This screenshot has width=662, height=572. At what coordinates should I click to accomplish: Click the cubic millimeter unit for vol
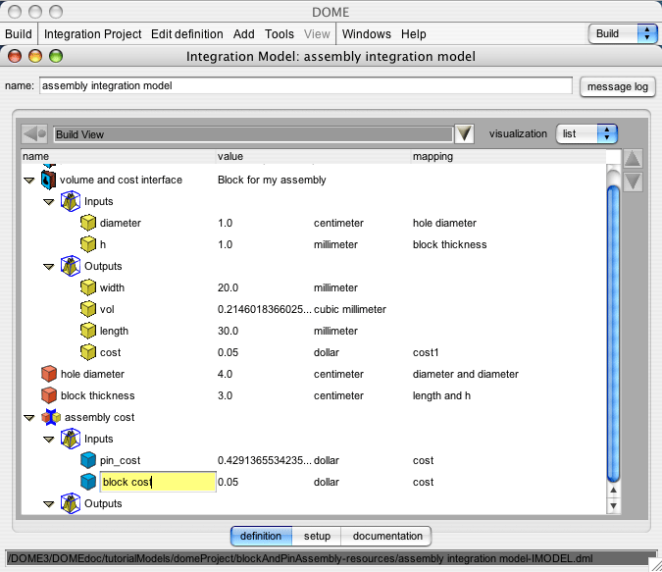click(x=349, y=309)
